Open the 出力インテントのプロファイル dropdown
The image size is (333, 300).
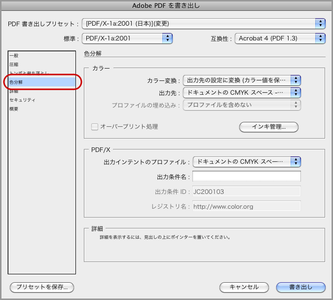pyautogui.click(x=247, y=162)
